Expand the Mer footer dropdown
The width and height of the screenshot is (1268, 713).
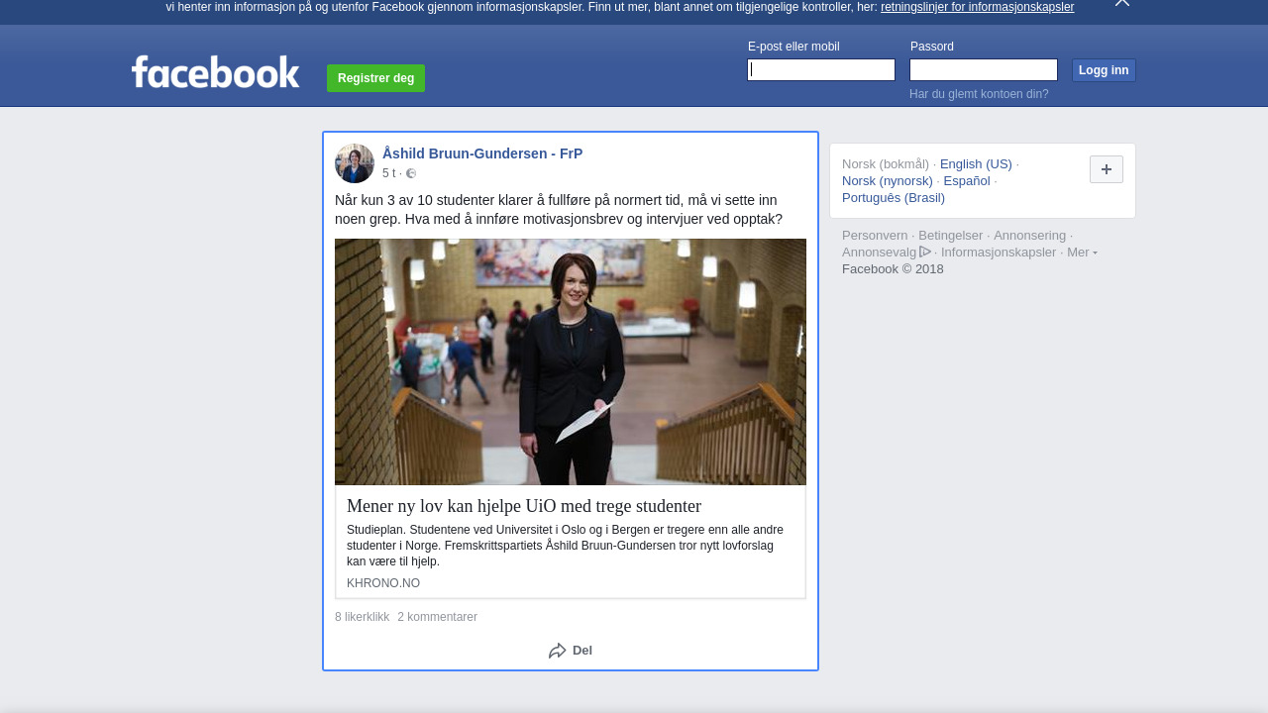click(x=1082, y=253)
